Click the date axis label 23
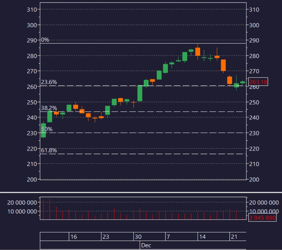This screenshot has height=250, width=282. [x=106, y=237]
